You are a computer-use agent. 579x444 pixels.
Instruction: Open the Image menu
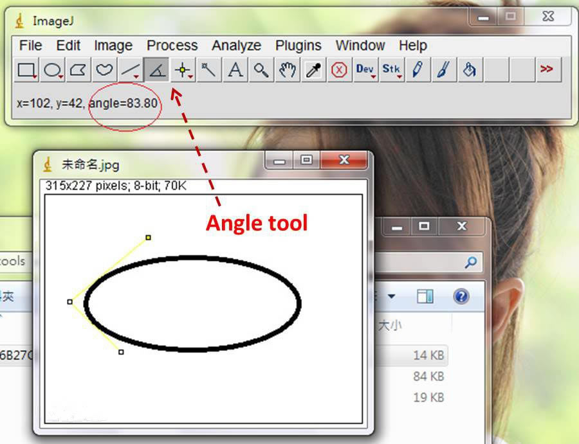click(113, 46)
